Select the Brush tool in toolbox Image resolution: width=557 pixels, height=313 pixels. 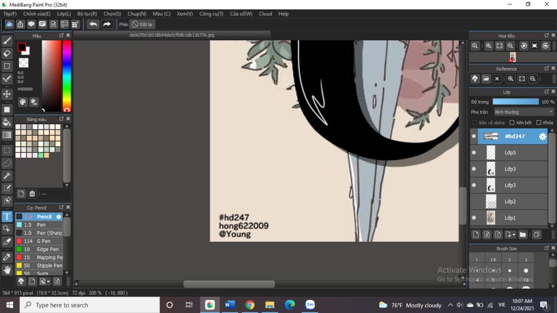tap(7, 41)
